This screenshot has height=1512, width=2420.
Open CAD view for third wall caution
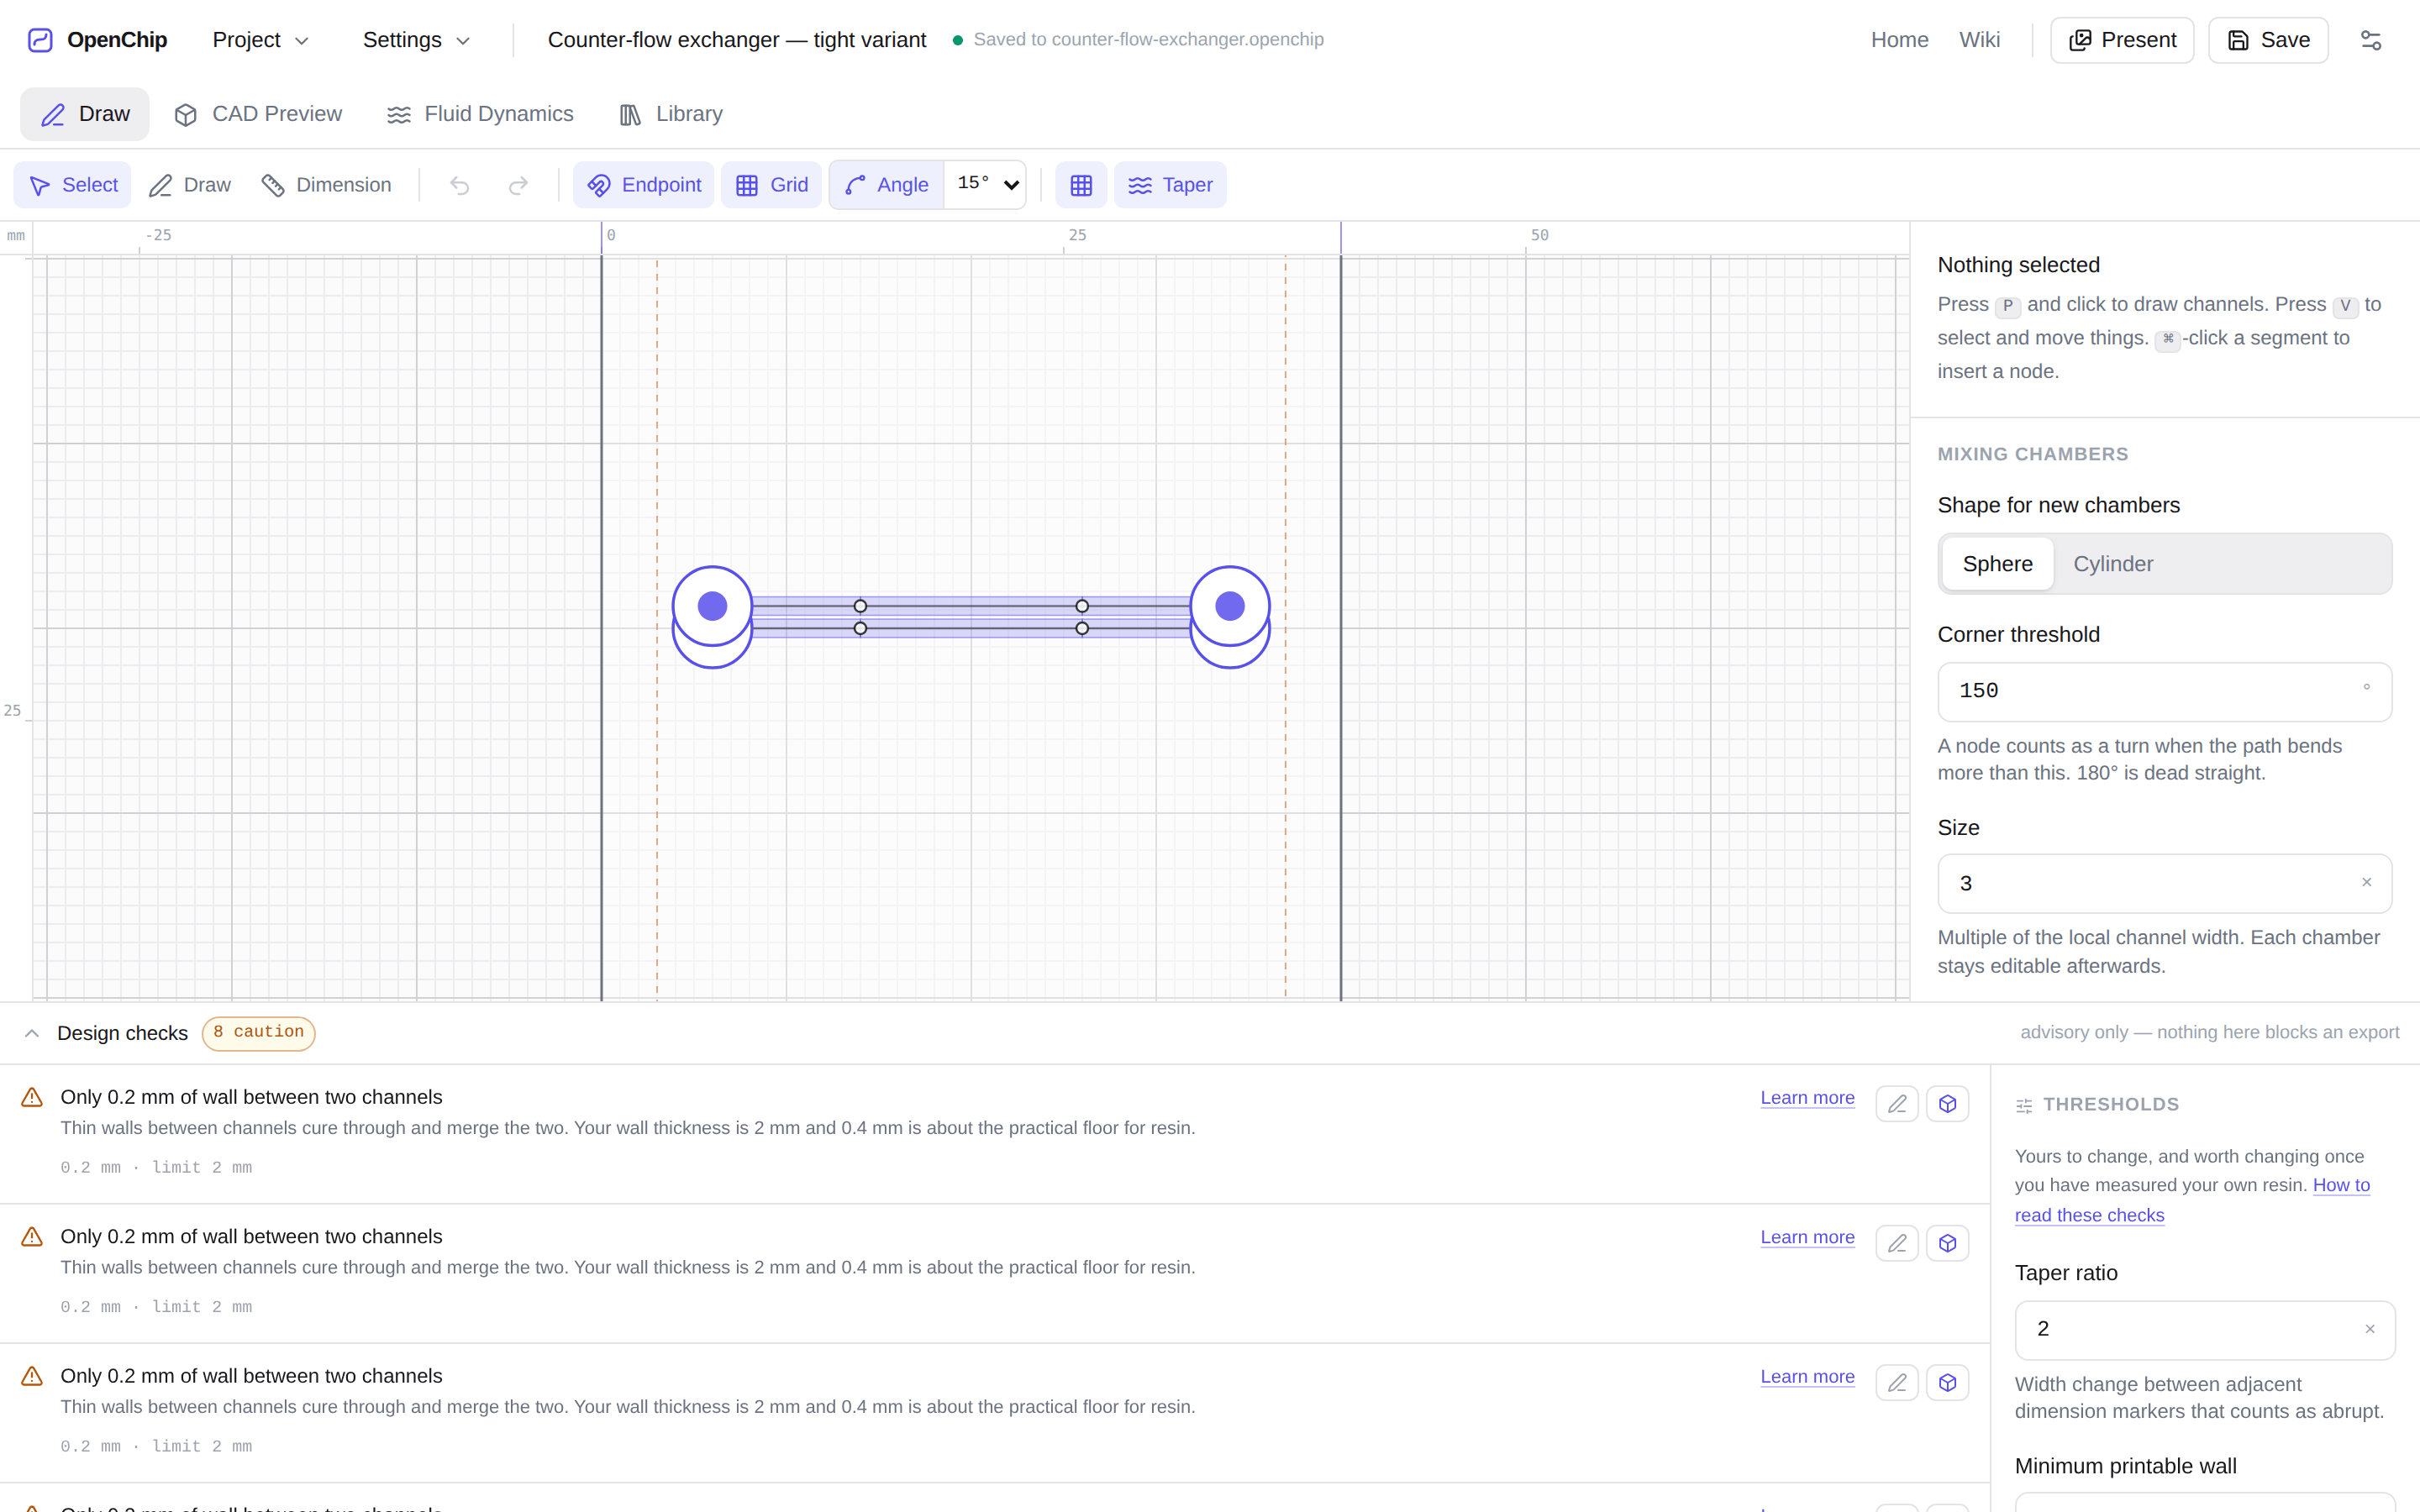(1947, 1383)
